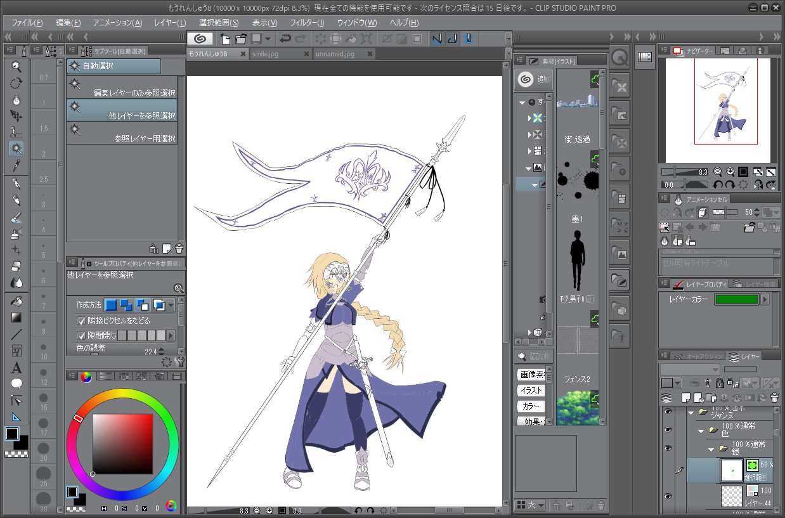
Task: Toggle 隣接ピクセルをたどる checkbox
Action: point(81,321)
